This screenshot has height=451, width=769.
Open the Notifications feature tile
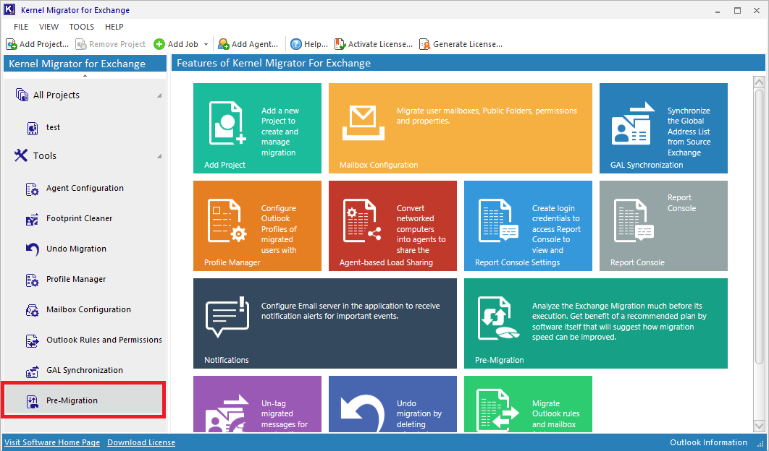tap(324, 323)
